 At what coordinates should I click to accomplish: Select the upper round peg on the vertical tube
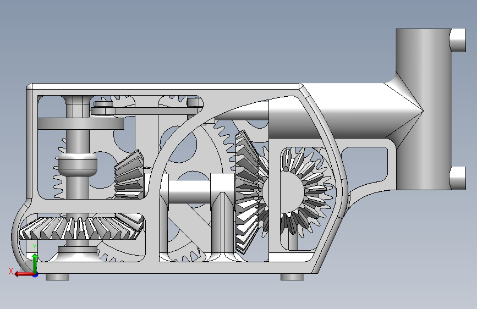[x=458, y=40]
